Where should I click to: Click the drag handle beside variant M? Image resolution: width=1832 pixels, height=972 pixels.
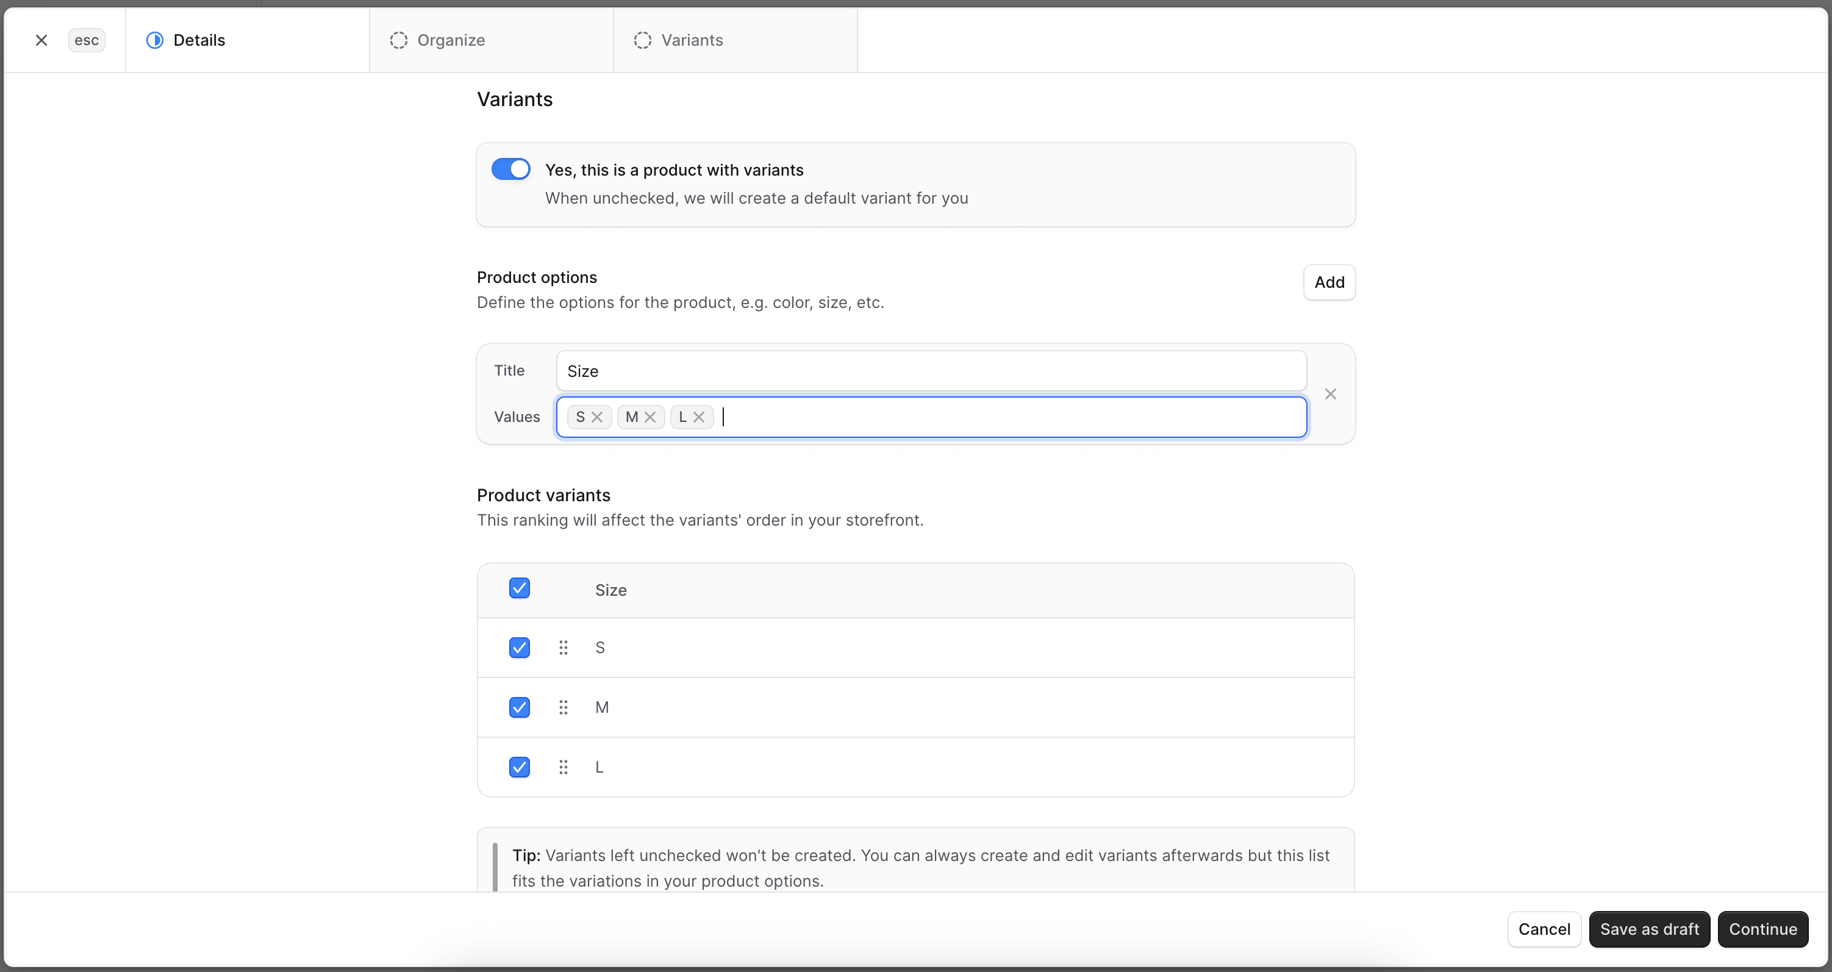click(564, 707)
